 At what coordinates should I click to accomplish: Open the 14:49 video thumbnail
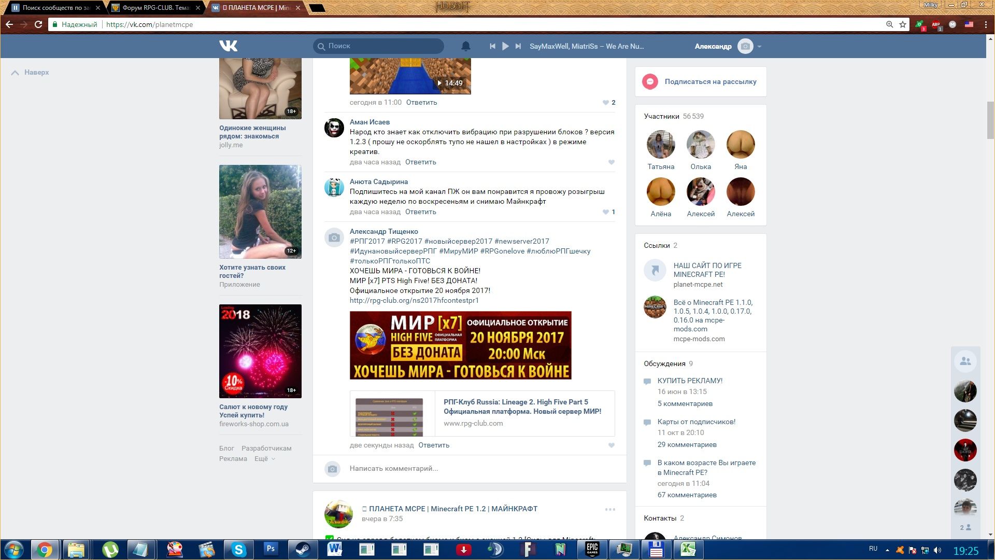coord(410,76)
